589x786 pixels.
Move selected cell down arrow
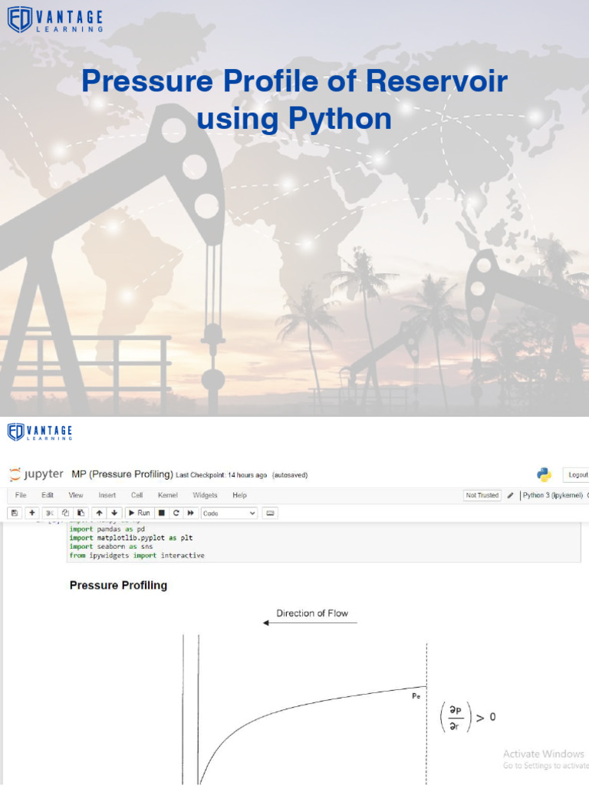point(114,513)
